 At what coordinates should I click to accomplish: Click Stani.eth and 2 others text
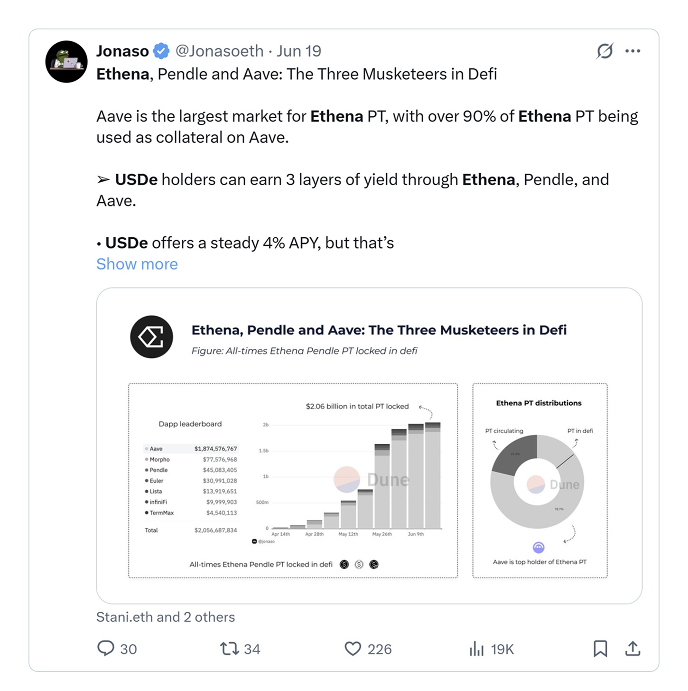166,617
